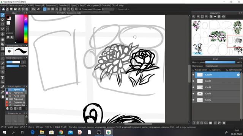Switch to the СТИКЕРЫ фламинго document tab

[69, 13]
